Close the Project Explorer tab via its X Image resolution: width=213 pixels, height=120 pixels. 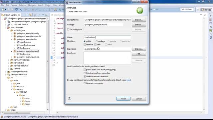[19, 15]
